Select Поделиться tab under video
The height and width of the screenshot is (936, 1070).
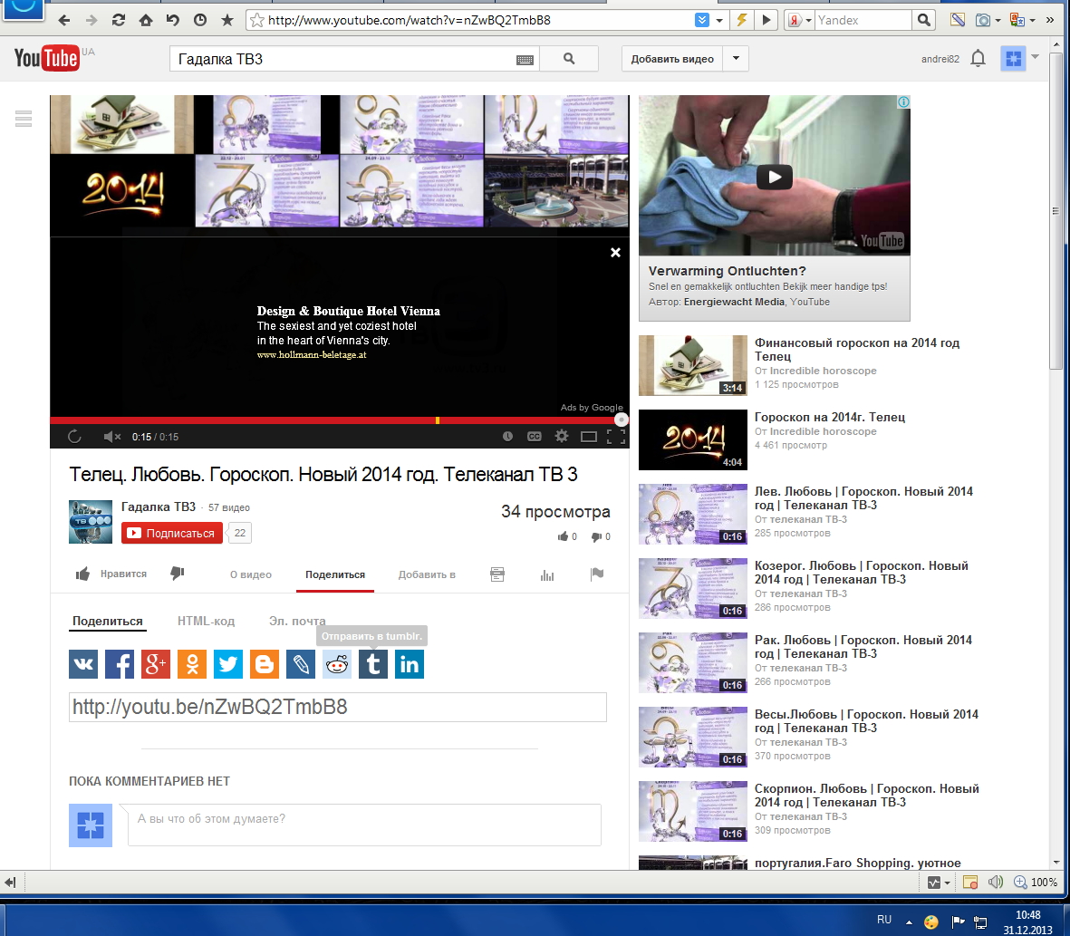(335, 574)
